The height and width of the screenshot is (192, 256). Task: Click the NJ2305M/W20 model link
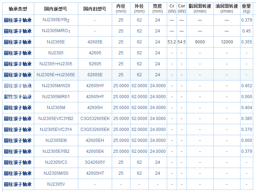(x=56, y=86)
